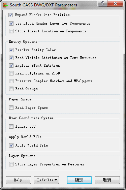Confirm with the 确定 button
This screenshot has height=190, width=126.
pyautogui.click(x=79, y=180)
